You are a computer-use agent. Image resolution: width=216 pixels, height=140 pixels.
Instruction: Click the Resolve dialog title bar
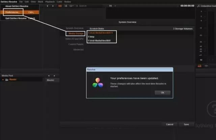pos(130,69)
